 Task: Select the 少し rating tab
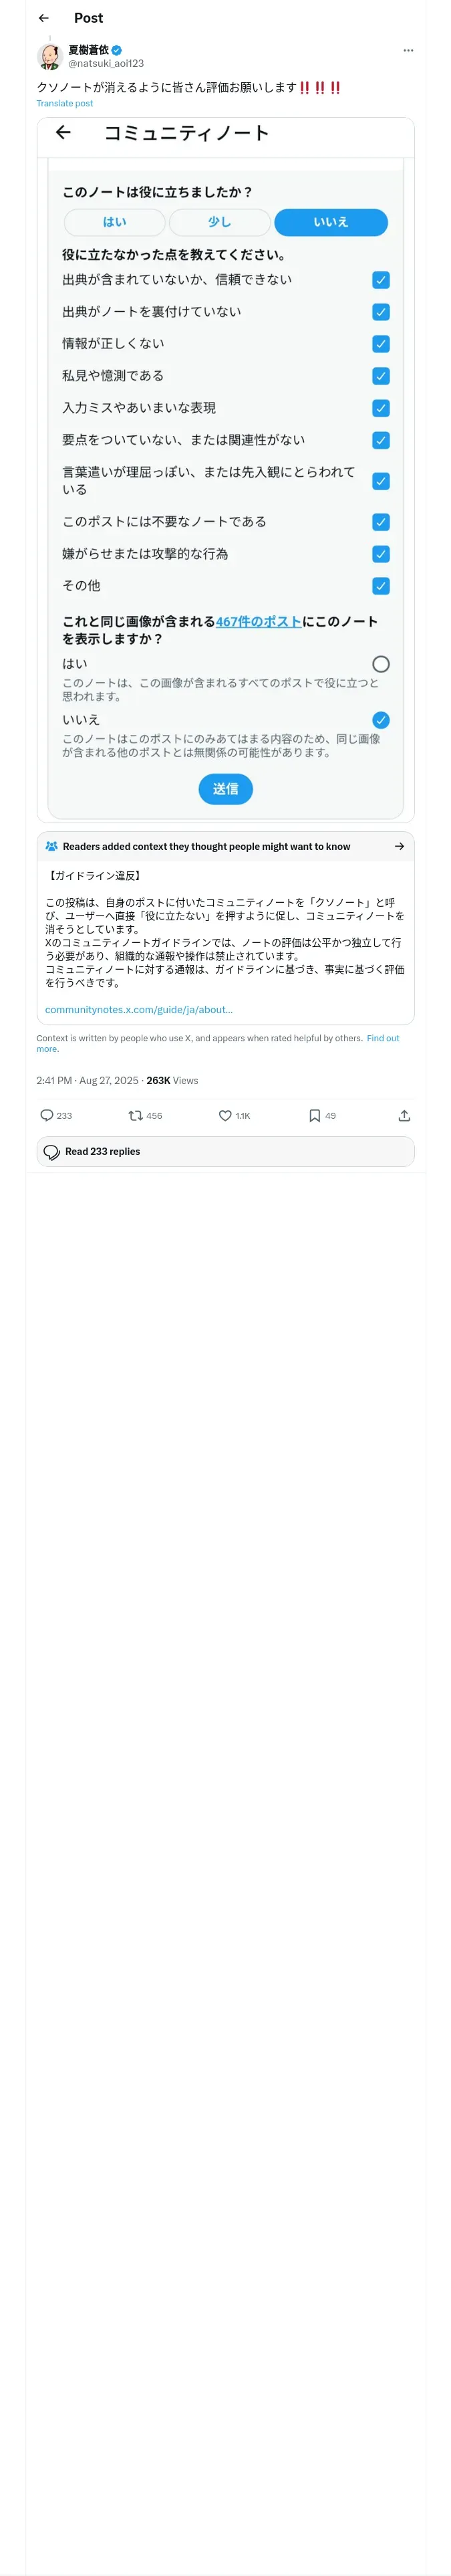pos(219,222)
